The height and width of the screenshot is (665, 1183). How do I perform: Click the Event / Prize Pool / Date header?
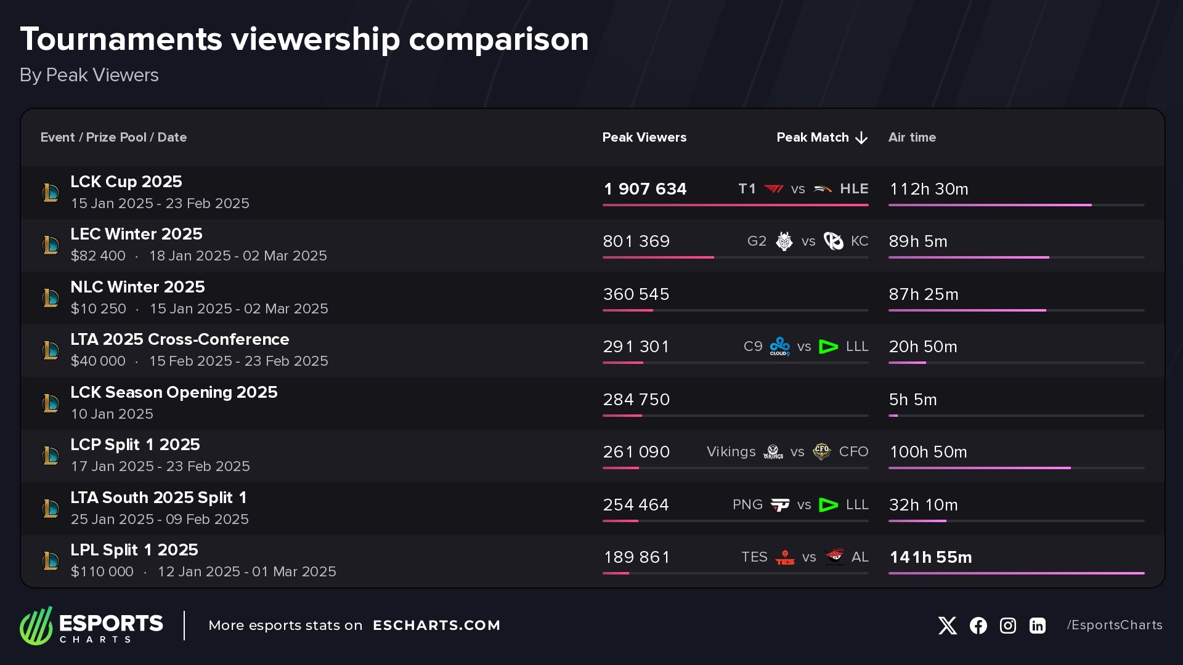point(113,137)
